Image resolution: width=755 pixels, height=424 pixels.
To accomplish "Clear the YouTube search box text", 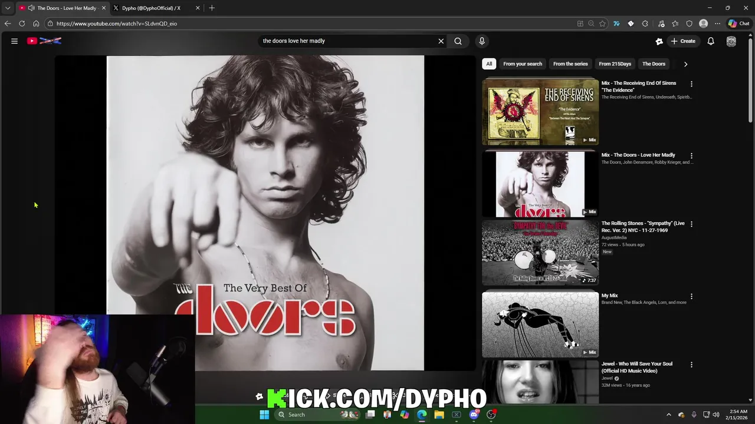I will click(x=441, y=41).
